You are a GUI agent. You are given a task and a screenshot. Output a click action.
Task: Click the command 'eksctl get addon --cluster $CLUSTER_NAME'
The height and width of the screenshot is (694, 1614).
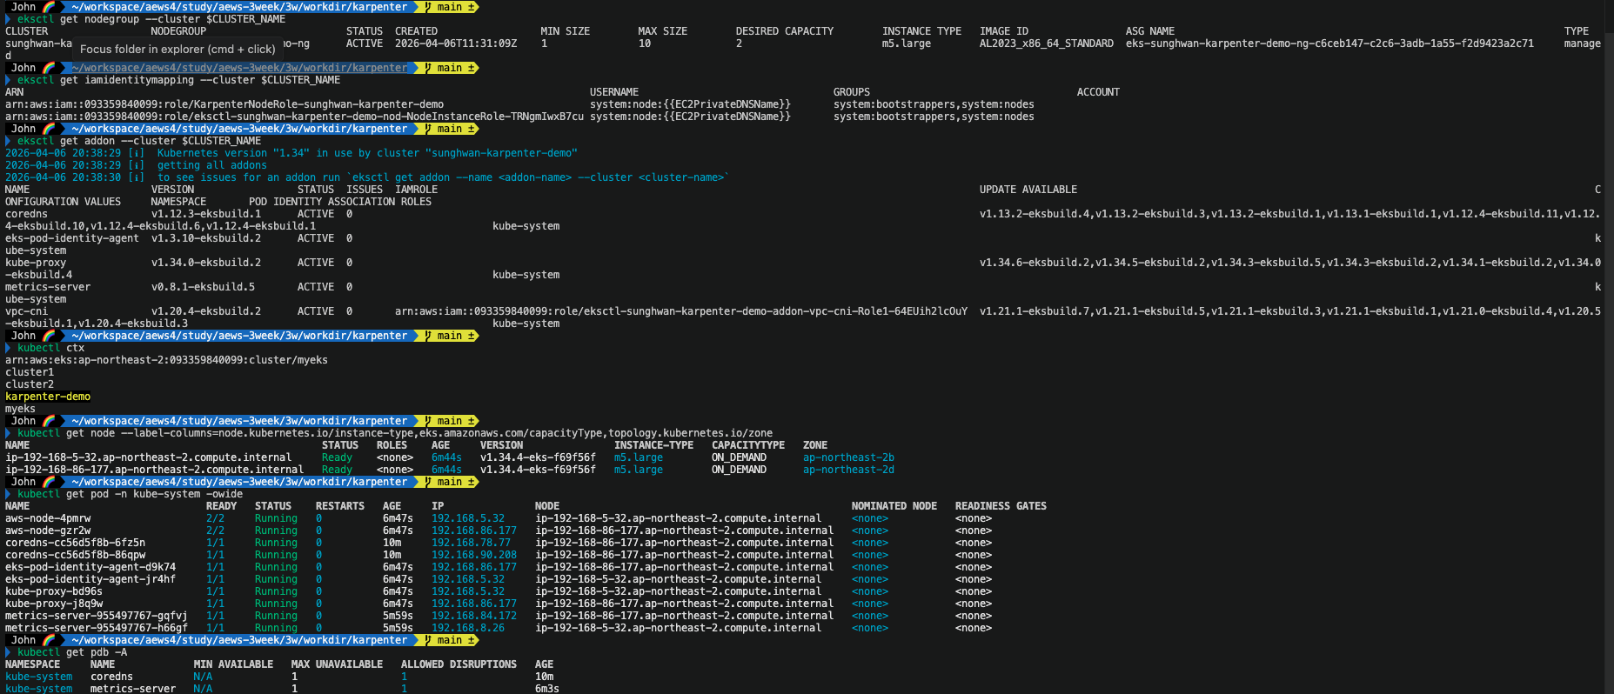click(139, 141)
